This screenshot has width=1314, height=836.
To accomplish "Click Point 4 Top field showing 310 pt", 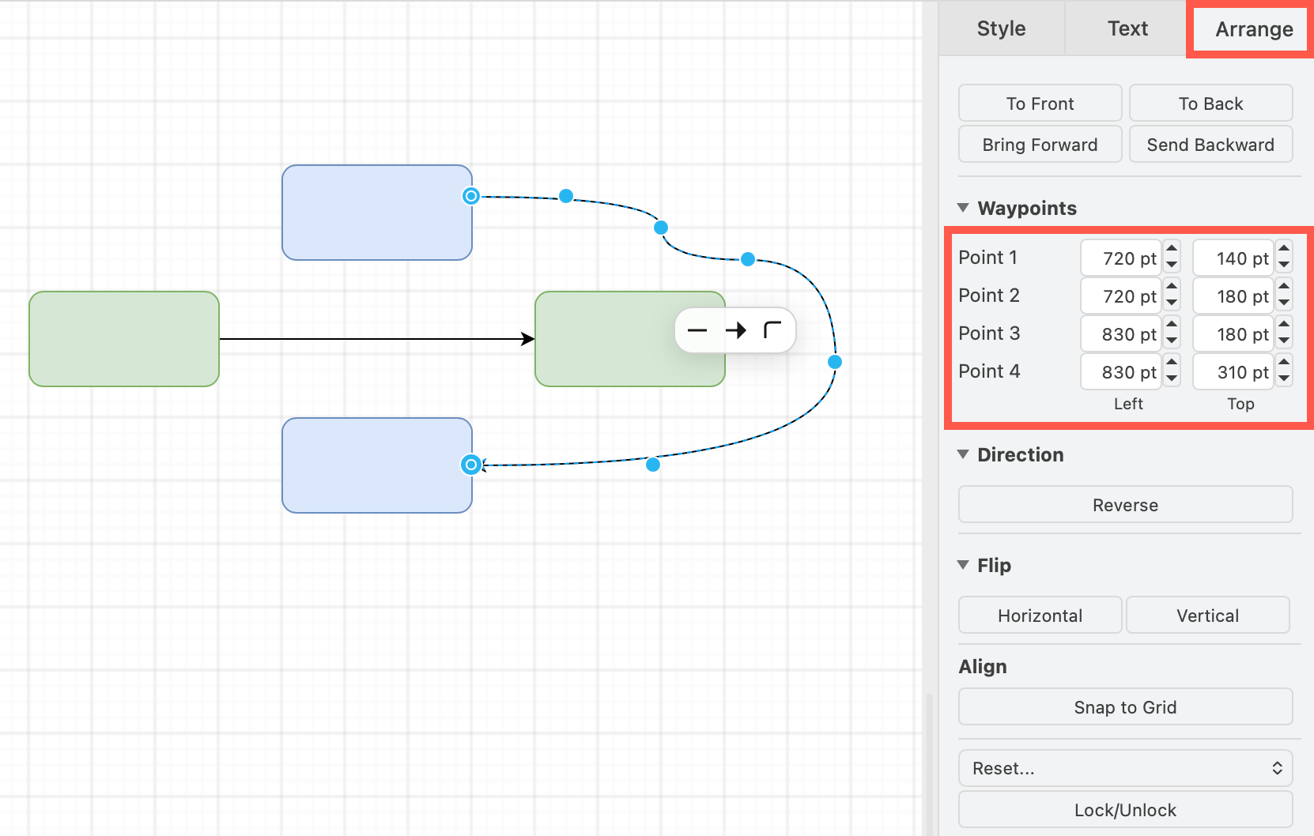I will click(1233, 371).
